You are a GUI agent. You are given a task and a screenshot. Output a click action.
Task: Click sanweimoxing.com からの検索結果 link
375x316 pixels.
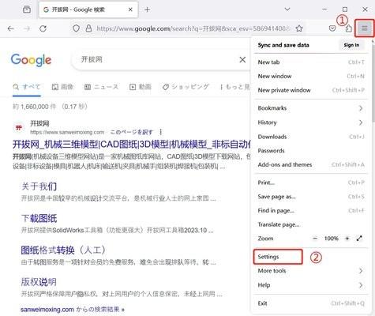73,309
